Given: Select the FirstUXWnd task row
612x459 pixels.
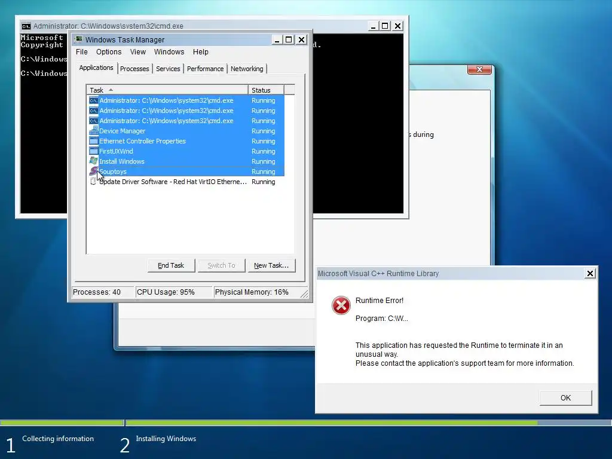Looking at the screenshot, I should click(x=186, y=151).
